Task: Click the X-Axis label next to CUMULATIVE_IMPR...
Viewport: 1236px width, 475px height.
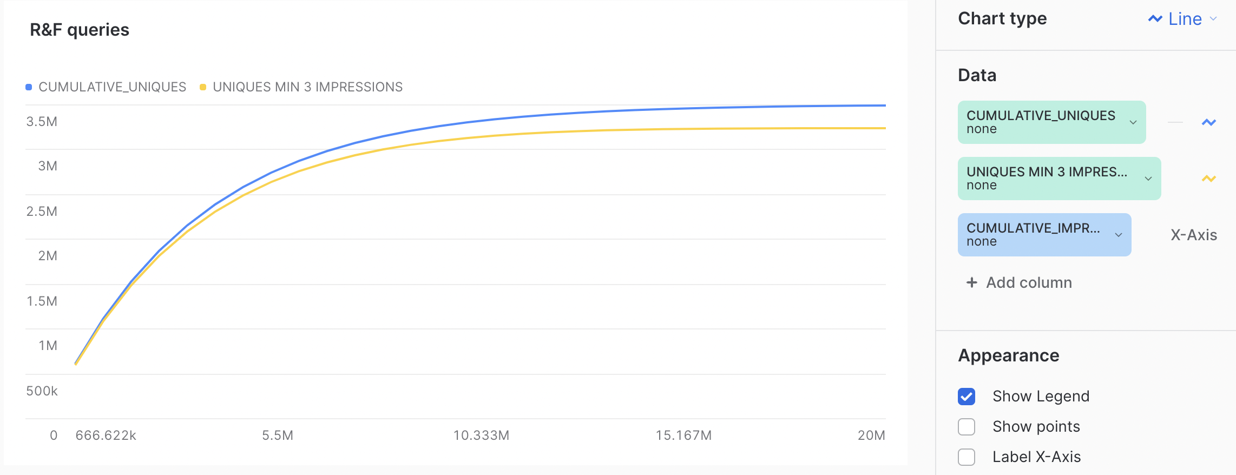Action: coord(1193,235)
